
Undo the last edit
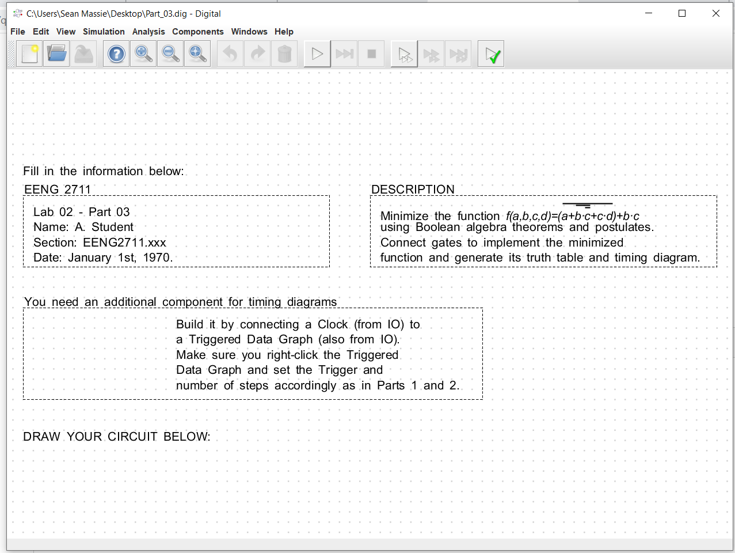pos(230,54)
